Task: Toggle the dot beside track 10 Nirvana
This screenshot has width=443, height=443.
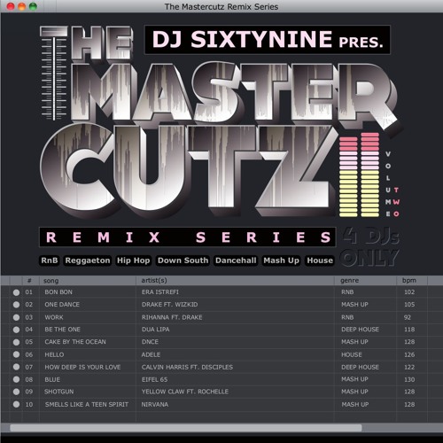Action: [16, 404]
